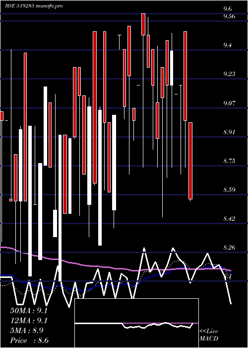Click the 8.91 price axis label
The height and width of the screenshot is (348, 248).
point(229,132)
